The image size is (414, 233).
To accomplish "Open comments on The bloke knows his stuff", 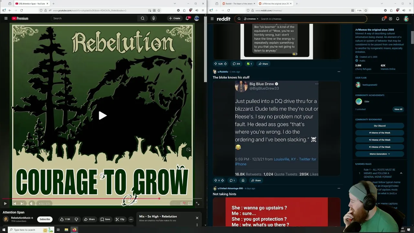I will (x=232, y=180).
